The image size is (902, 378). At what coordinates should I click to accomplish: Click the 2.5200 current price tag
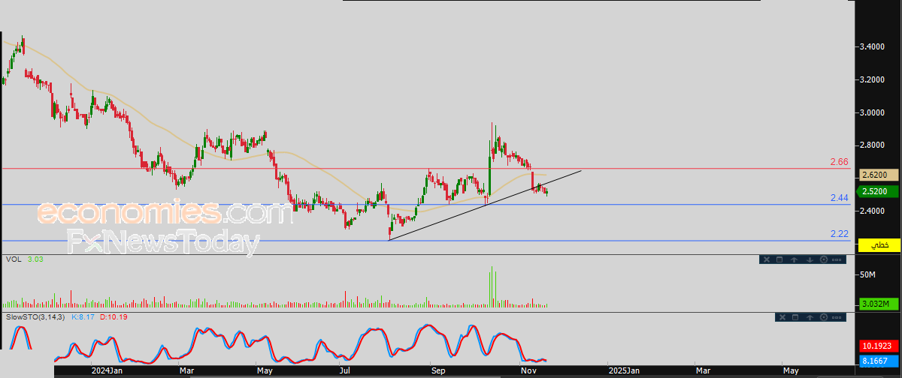pos(879,191)
